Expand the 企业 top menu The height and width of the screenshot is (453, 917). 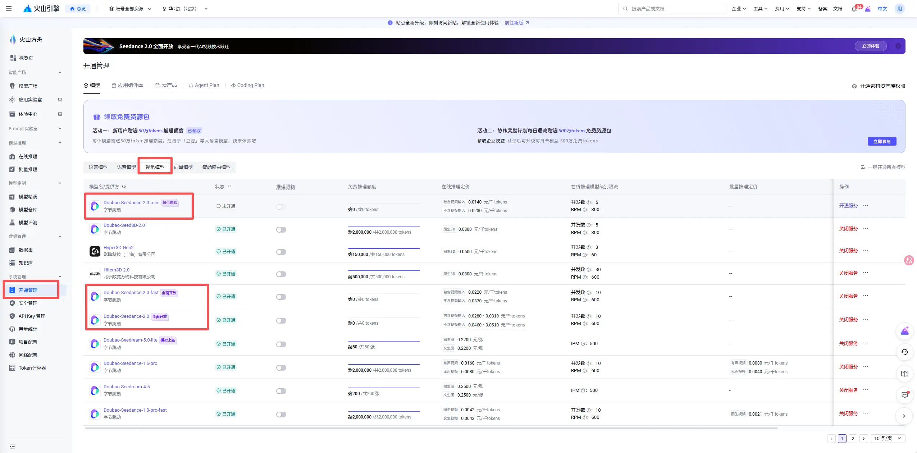[x=739, y=9]
